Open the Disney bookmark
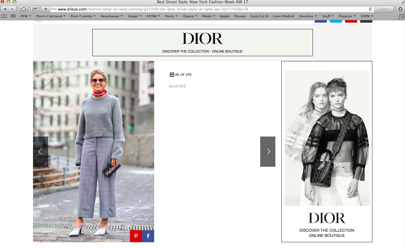The height and width of the screenshot is (248, 405). (240, 16)
